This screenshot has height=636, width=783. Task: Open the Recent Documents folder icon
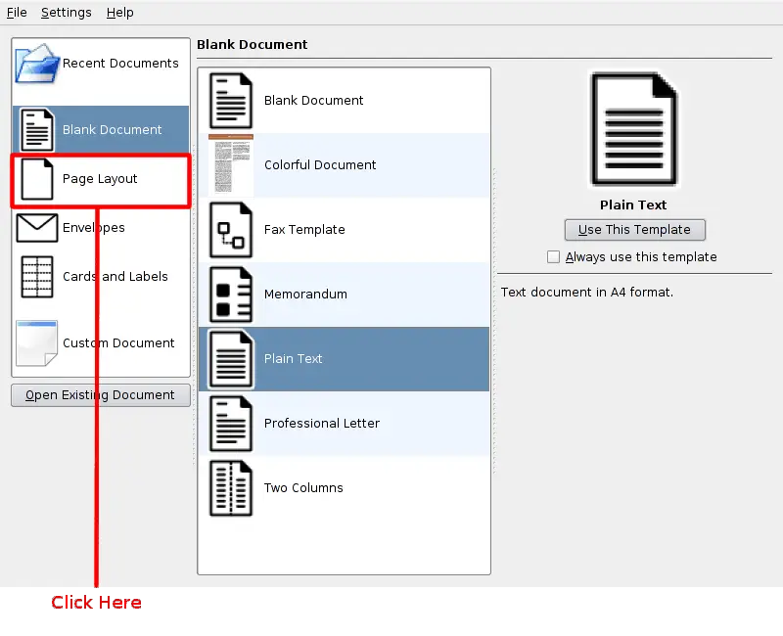37,64
